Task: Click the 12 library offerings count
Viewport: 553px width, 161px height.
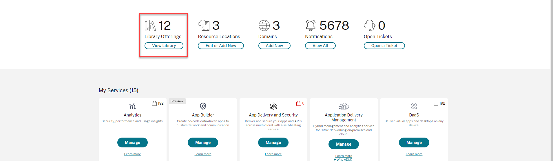Action: (165, 25)
